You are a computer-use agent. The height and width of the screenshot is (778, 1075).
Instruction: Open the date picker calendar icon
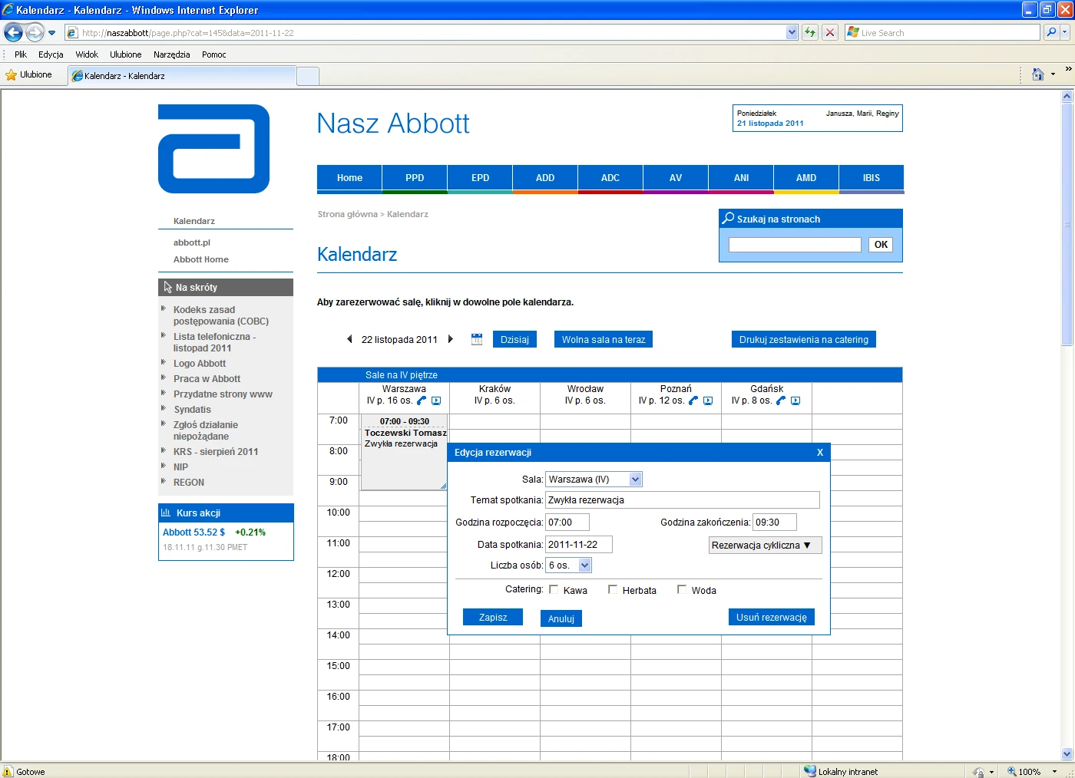click(x=477, y=339)
